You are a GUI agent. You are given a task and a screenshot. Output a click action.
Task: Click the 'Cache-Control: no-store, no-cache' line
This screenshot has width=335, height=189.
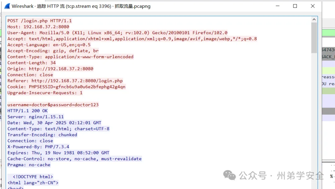point(74,159)
